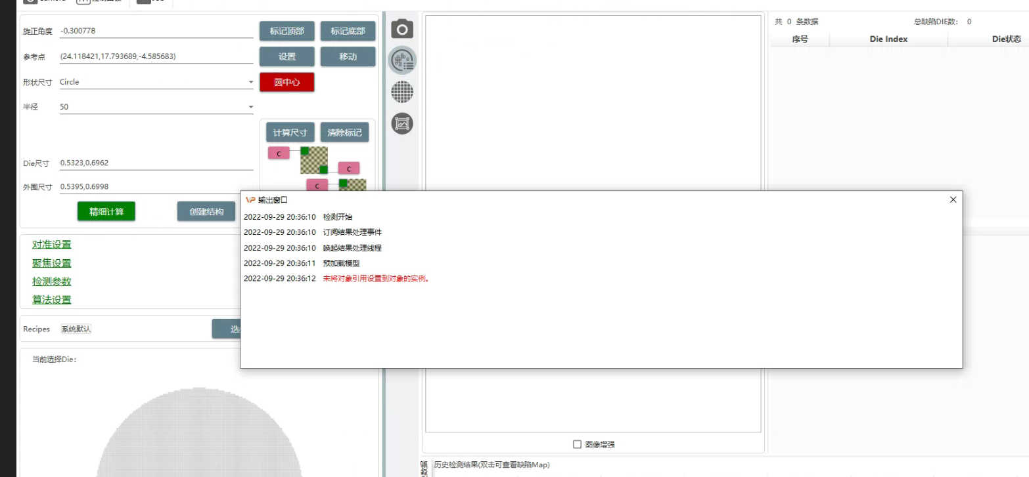Select the die map list icon

click(402, 60)
